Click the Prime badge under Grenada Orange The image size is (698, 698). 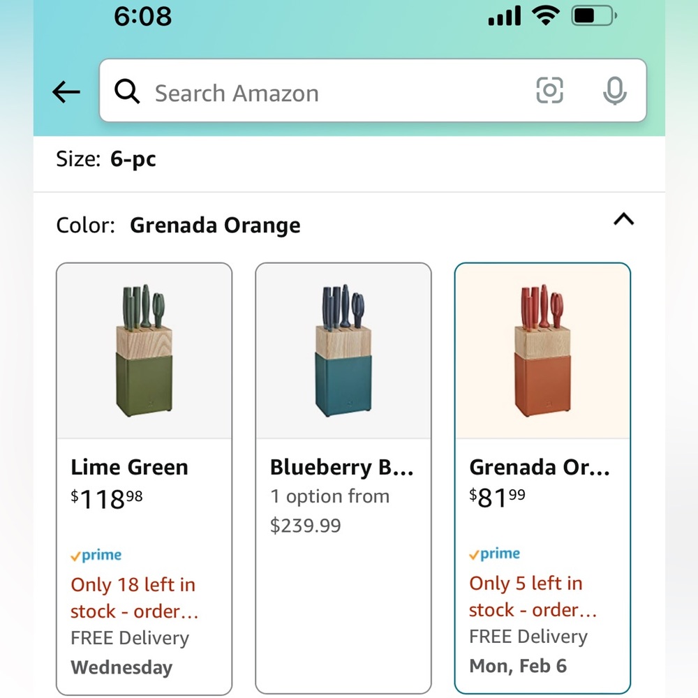coord(495,554)
